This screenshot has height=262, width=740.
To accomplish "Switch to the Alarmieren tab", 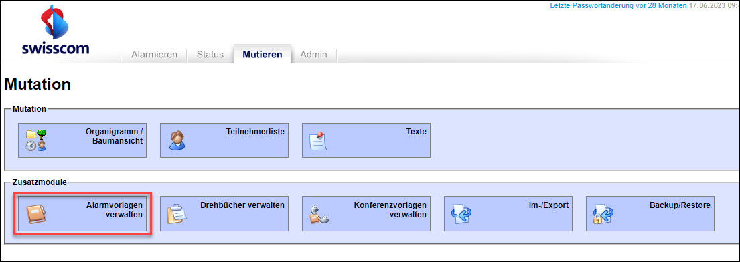I will pyautogui.click(x=154, y=55).
